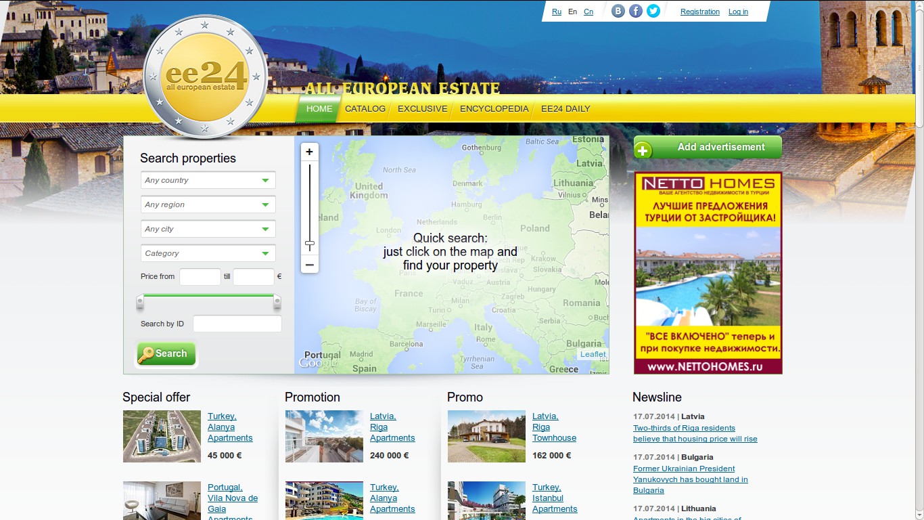Open the CATALOG menu
The width and height of the screenshot is (924, 520).
(x=365, y=109)
